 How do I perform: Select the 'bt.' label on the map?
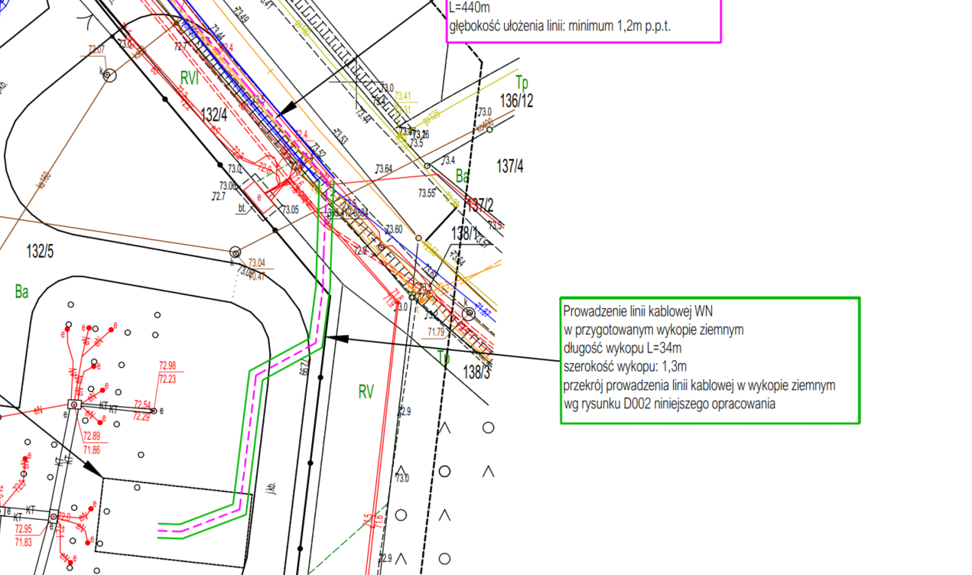point(242,207)
